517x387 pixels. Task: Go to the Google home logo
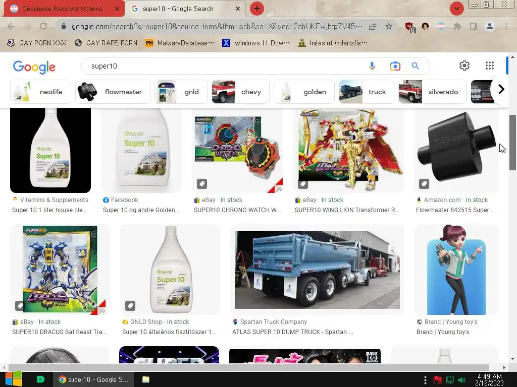point(34,67)
